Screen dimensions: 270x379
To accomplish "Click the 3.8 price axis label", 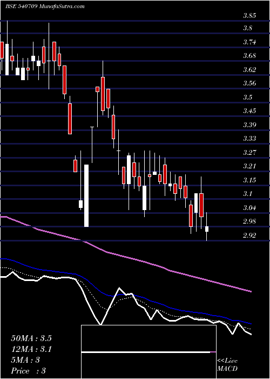I will click(x=247, y=28).
